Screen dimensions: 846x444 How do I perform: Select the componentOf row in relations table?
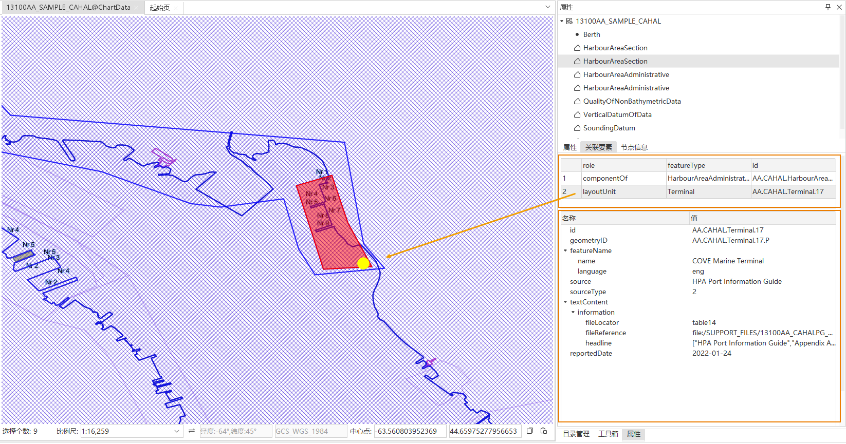605,178
